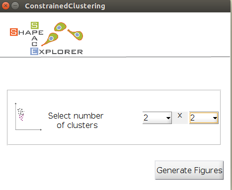Click the Select number of clusters label
Screen dimensions: 232x190
[x=76, y=121]
